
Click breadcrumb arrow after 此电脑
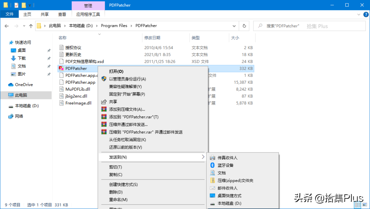(x=65, y=26)
